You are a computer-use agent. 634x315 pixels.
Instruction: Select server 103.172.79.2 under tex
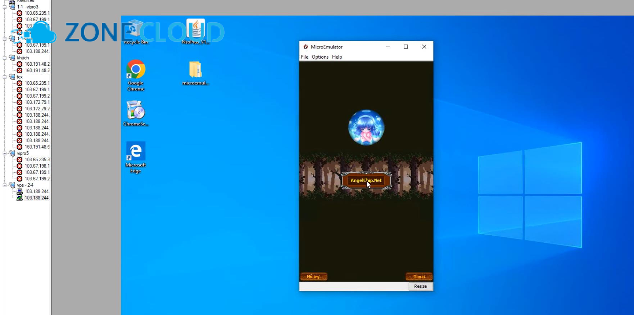point(37,108)
